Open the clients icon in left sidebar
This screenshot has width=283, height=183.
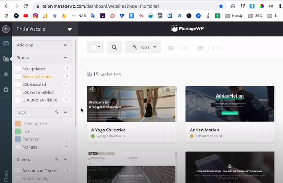pos(6,74)
